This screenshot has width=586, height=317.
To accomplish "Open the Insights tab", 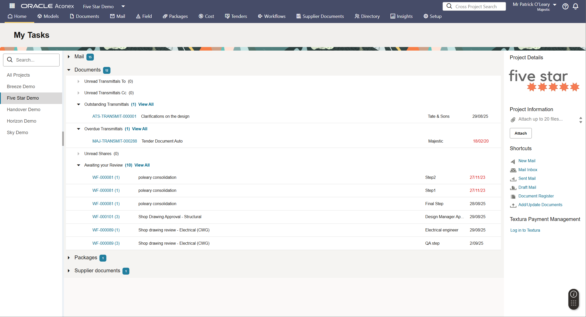I will point(401,16).
